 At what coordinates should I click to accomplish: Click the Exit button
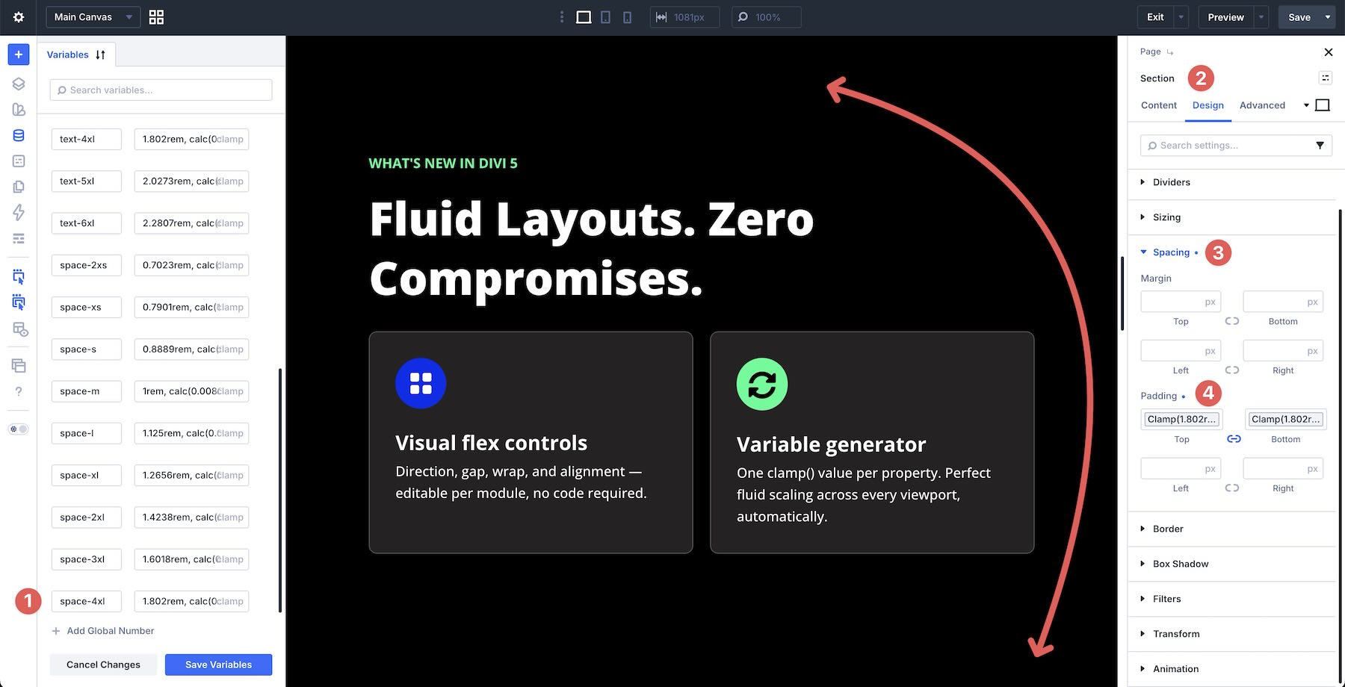pos(1155,17)
